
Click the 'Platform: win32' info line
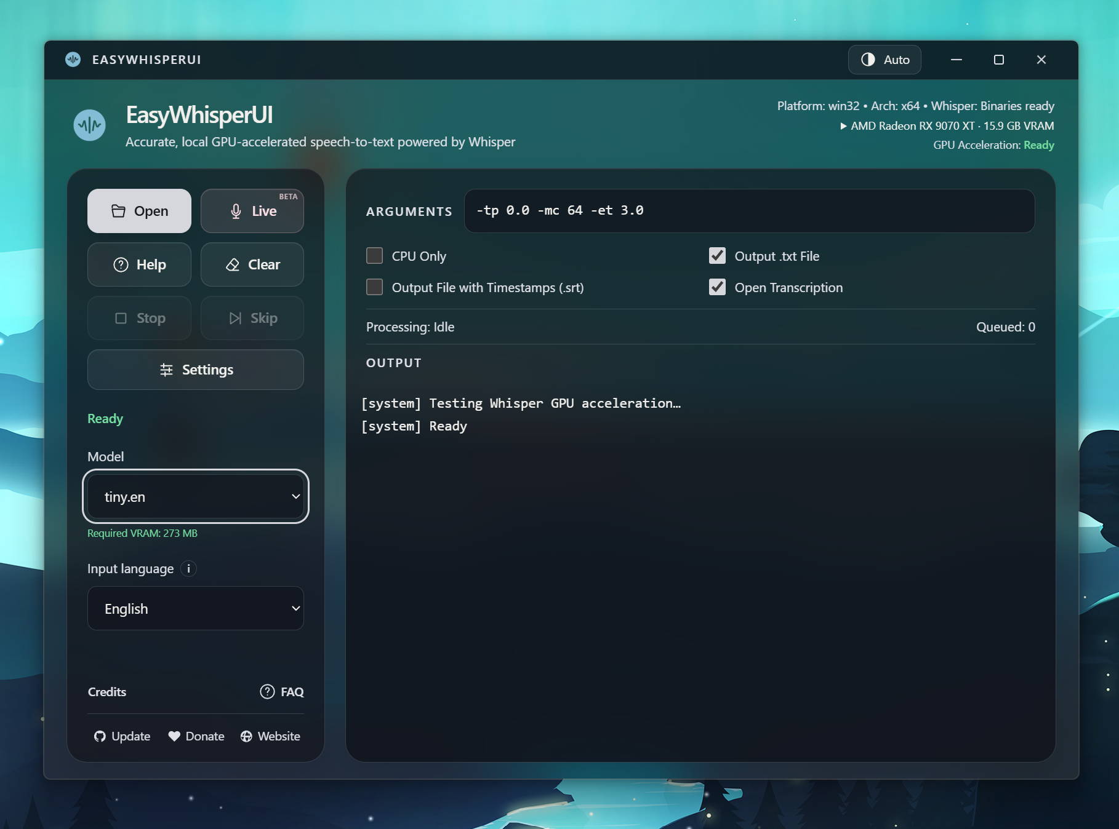point(915,106)
